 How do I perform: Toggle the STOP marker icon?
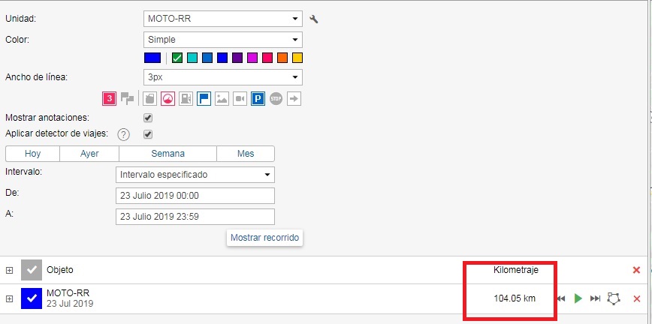tap(276, 98)
